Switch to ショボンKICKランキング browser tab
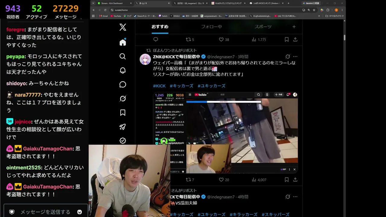 tap(267, 3)
